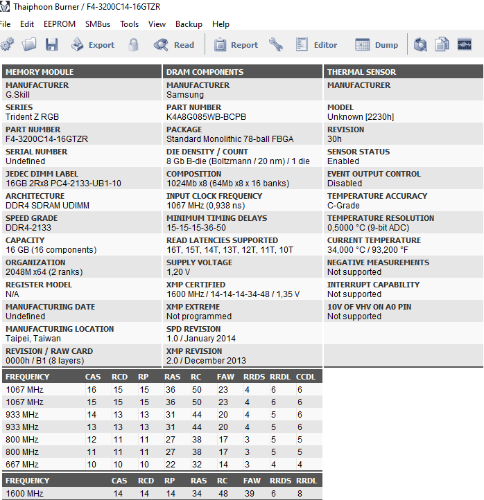Click the wrench tools icon
The width and height of the screenshot is (484, 500).
(276, 44)
